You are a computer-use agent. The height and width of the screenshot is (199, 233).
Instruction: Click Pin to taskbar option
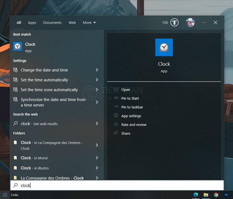(132, 107)
